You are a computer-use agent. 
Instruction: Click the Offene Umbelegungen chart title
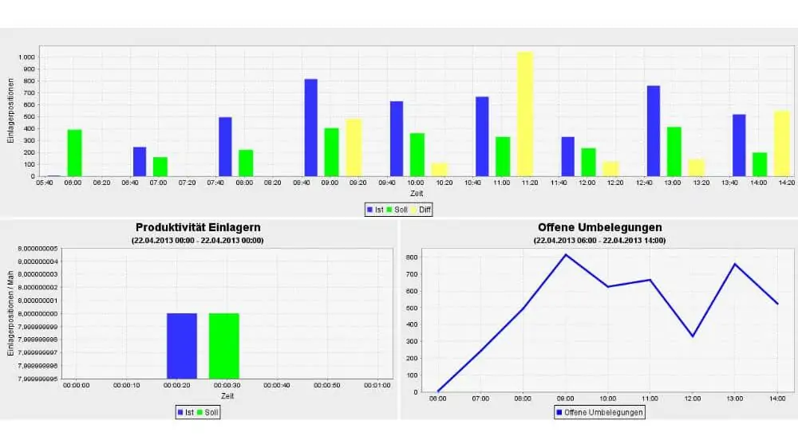[x=598, y=228]
